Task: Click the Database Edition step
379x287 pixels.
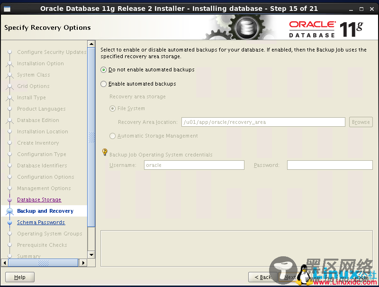Action: coord(38,120)
